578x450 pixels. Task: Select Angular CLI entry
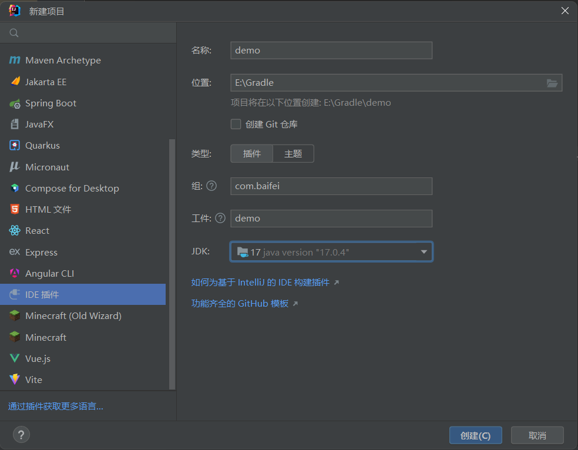point(83,273)
